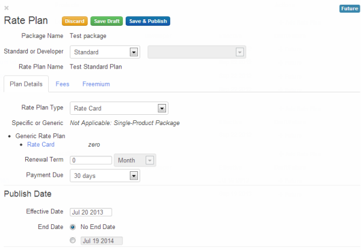The image size is (361, 250).
Task: Click the Renewal Term input field
Action: point(91,160)
